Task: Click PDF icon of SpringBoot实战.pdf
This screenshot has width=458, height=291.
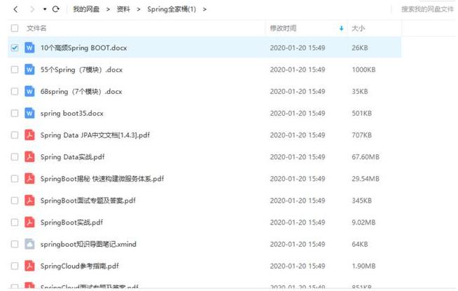Action: (x=29, y=222)
